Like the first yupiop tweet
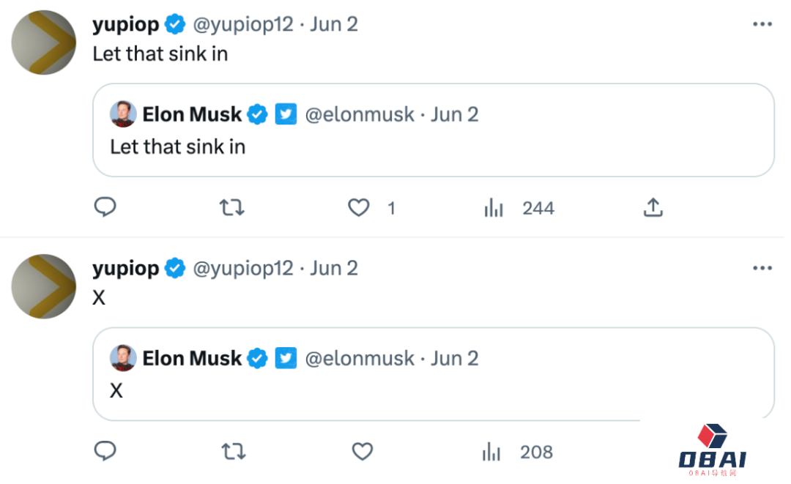The image size is (791, 484). (358, 209)
